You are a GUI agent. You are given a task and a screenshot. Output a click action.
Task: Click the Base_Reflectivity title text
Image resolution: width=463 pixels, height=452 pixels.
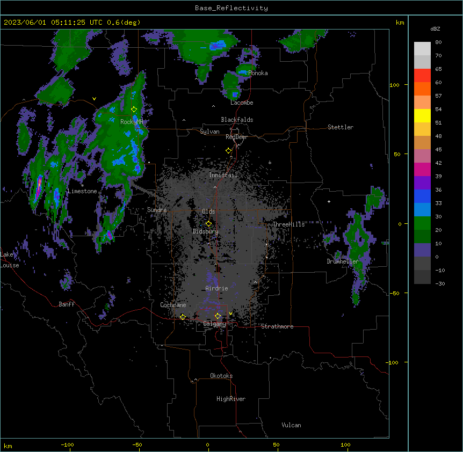(231, 8)
